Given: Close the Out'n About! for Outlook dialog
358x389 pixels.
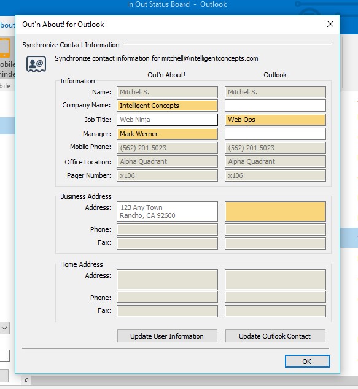Looking at the screenshot, I should coord(330,24).
